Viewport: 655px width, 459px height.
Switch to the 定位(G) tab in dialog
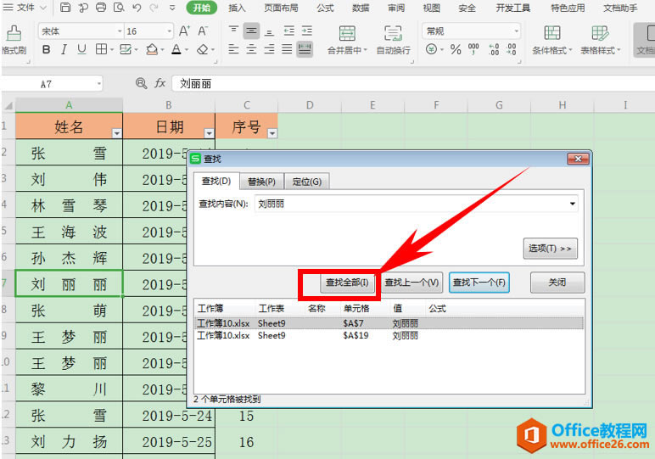[307, 182]
